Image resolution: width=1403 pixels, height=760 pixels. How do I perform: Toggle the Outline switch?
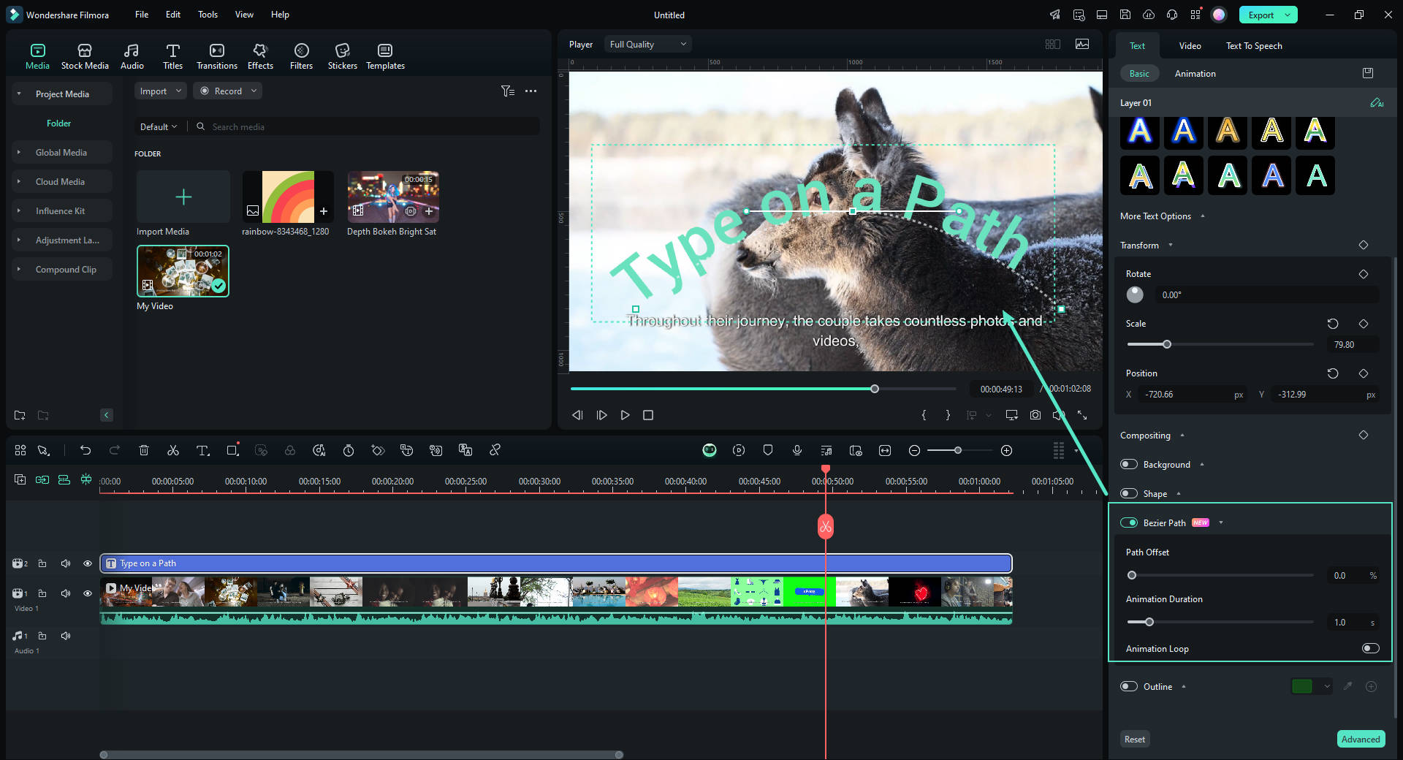[1129, 686]
